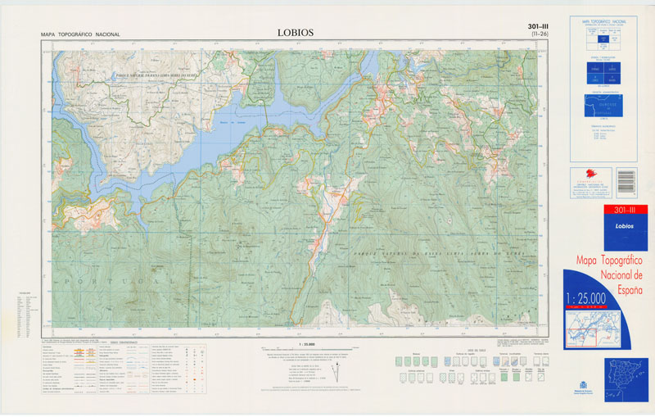Click the highlighted blue cell in sheet grid
655x417 pixels.
[603, 39]
